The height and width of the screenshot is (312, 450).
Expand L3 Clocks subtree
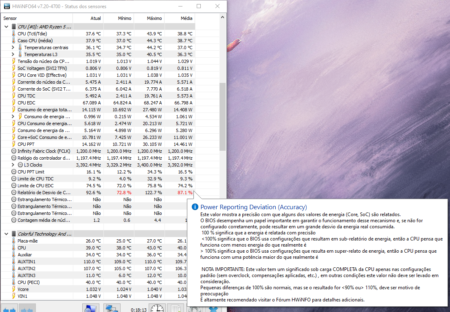13,165
